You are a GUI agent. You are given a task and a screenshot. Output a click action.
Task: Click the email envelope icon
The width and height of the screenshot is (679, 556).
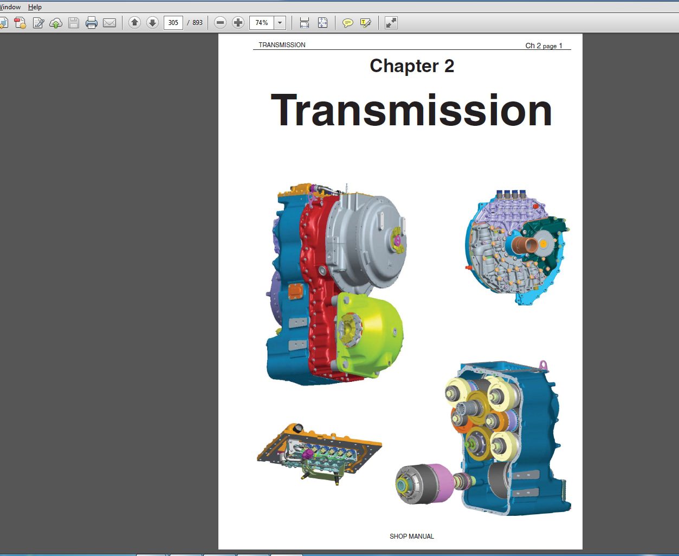click(x=109, y=23)
